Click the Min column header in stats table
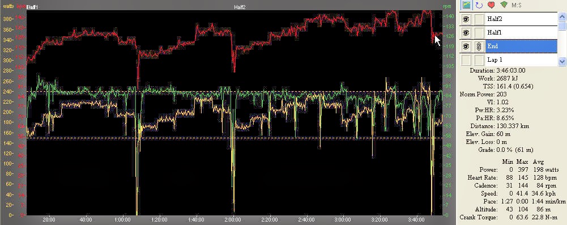Image resolution: width=567 pixels, height=225 pixels. click(x=508, y=162)
